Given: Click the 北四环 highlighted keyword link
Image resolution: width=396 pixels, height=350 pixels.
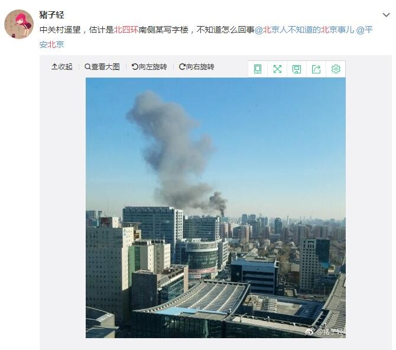Looking at the screenshot, I should coord(126,30).
